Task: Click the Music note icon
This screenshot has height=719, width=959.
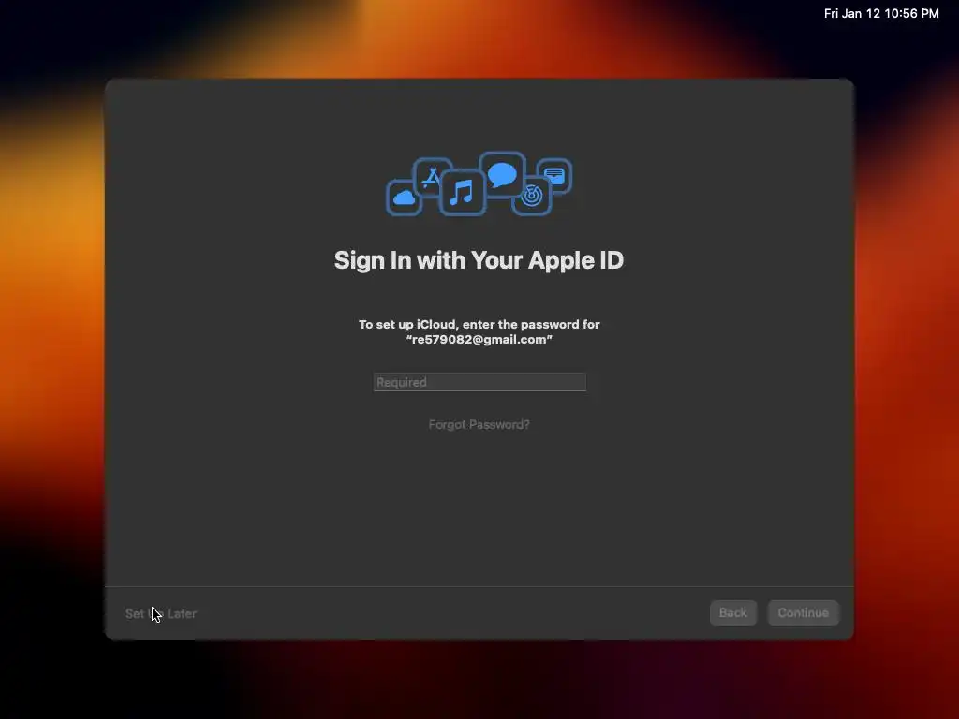Action: click(x=462, y=193)
